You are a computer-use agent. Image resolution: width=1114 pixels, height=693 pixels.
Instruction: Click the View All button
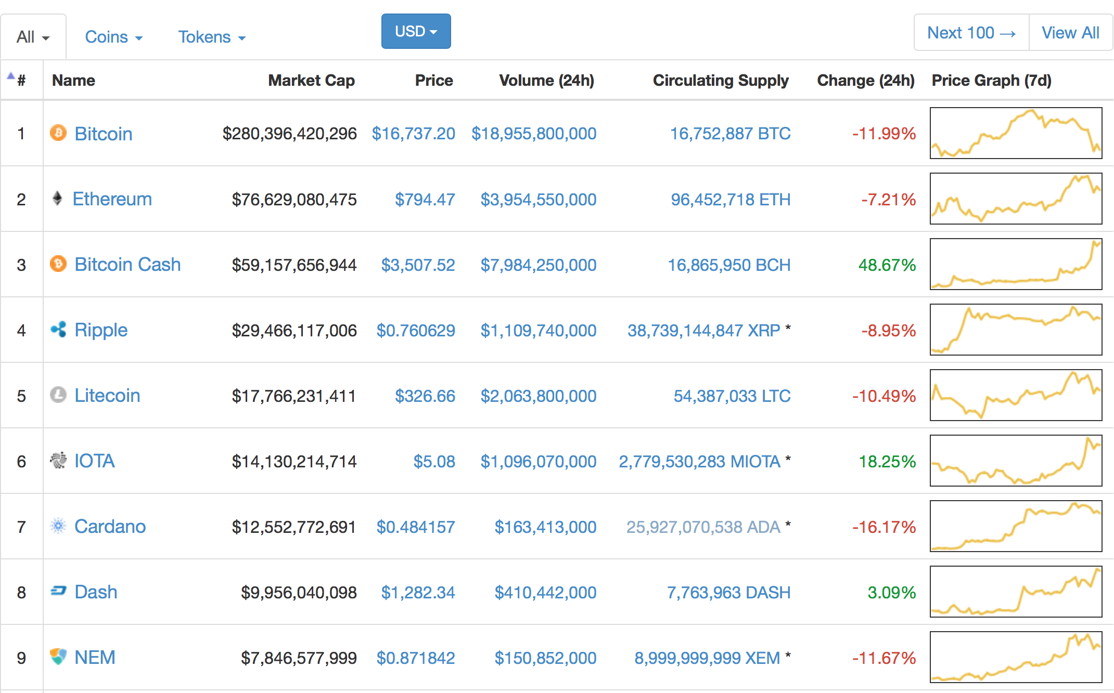(1070, 33)
